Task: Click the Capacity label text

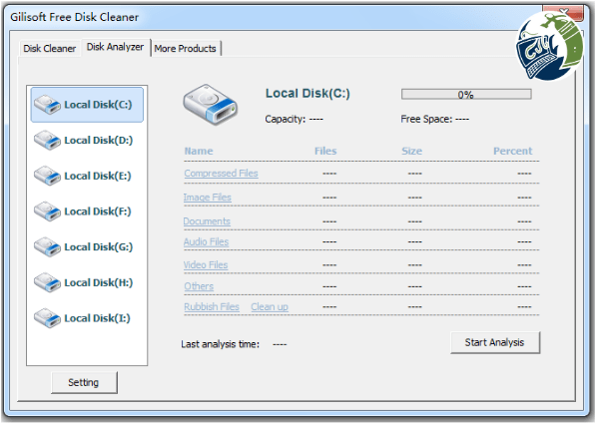Action: click(x=286, y=119)
